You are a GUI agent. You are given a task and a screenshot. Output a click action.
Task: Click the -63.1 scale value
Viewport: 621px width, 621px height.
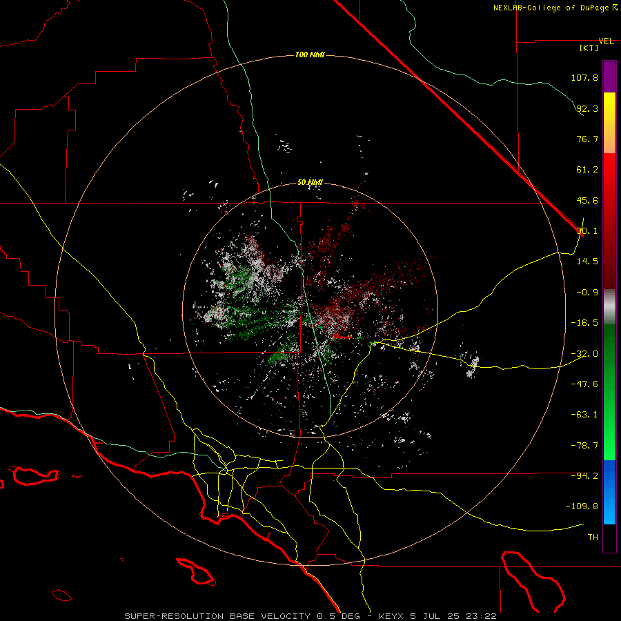point(584,415)
